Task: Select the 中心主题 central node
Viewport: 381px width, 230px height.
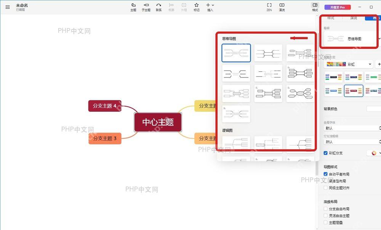Action: pos(158,122)
